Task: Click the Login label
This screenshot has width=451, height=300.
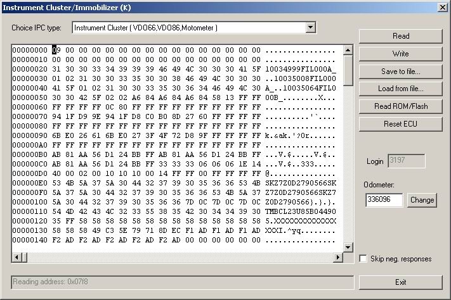Action: pos(375,161)
